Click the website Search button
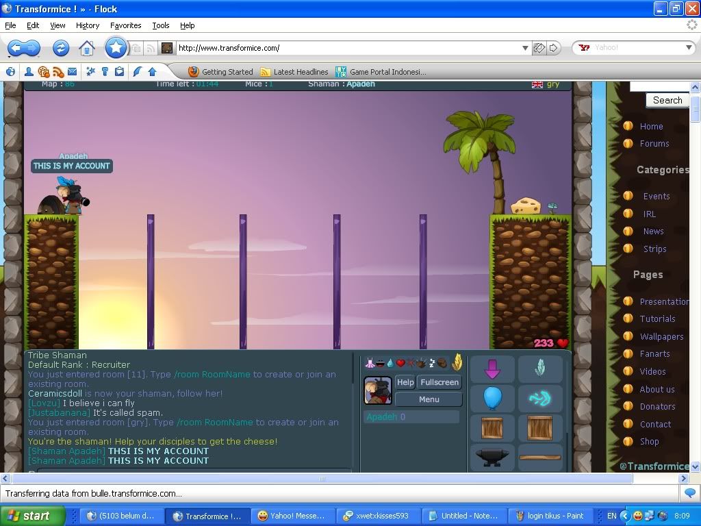This screenshot has height=526, width=701. coord(667,100)
